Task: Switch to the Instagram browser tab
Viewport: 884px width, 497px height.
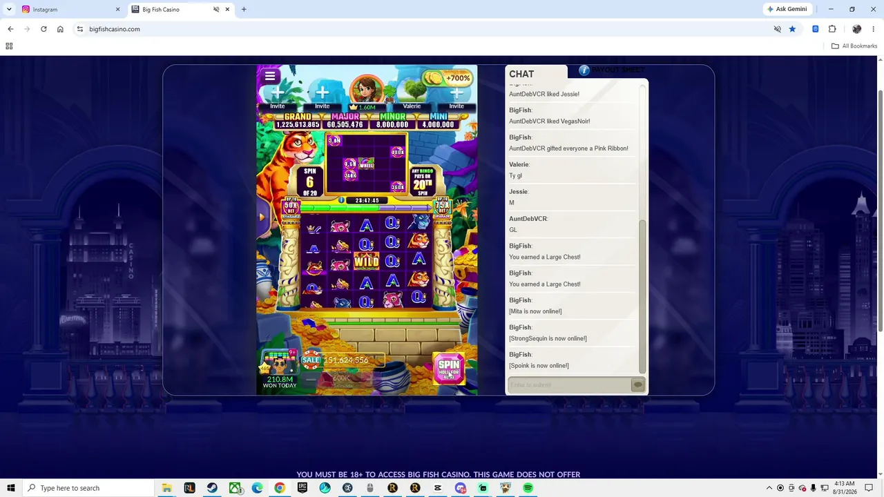Action: pos(70,10)
